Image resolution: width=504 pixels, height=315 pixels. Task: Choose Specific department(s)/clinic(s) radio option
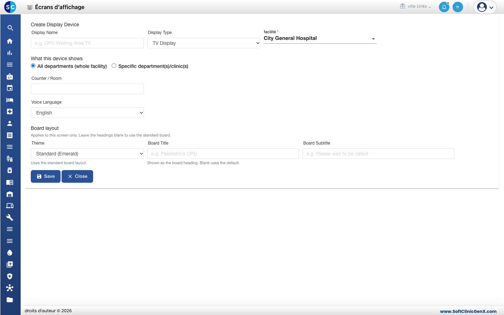point(114,66)
